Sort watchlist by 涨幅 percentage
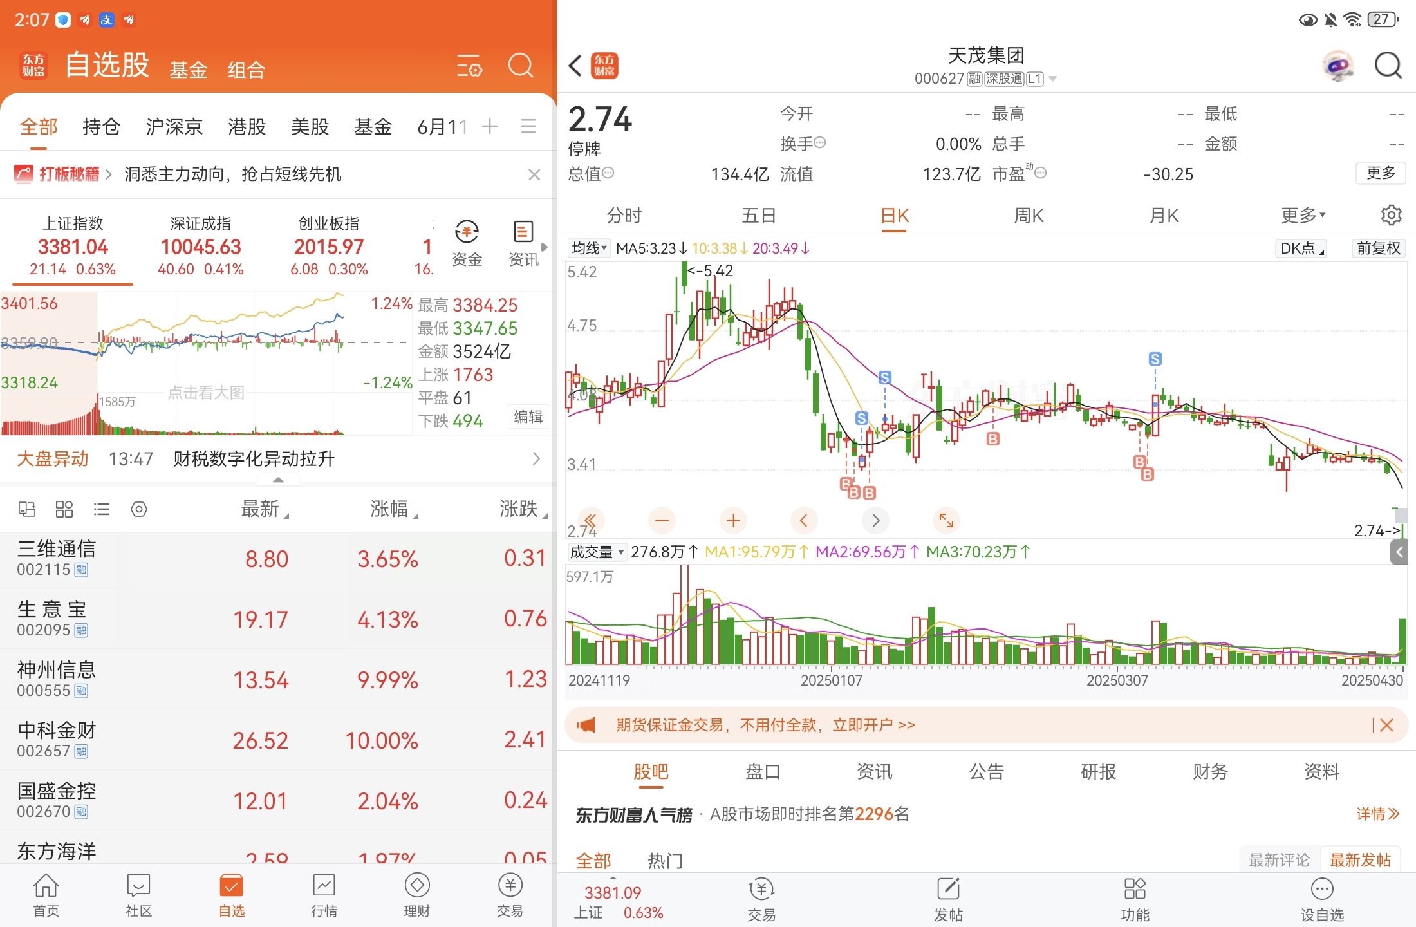 [x=394, y=509]
